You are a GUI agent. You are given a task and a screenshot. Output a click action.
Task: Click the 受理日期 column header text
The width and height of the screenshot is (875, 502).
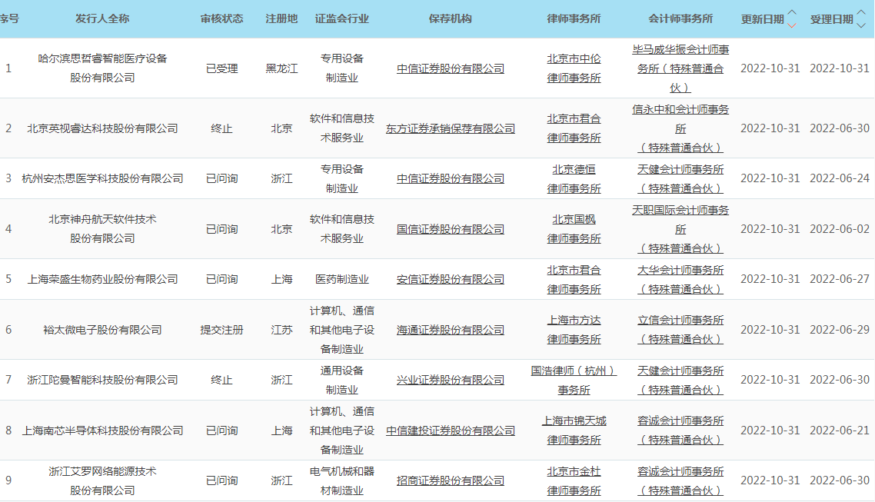coord(831,19)
